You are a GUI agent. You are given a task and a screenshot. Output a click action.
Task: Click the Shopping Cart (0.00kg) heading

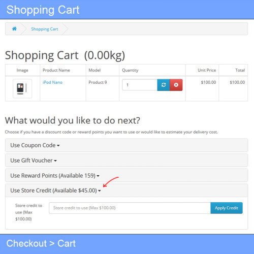[x=65, y=55]
